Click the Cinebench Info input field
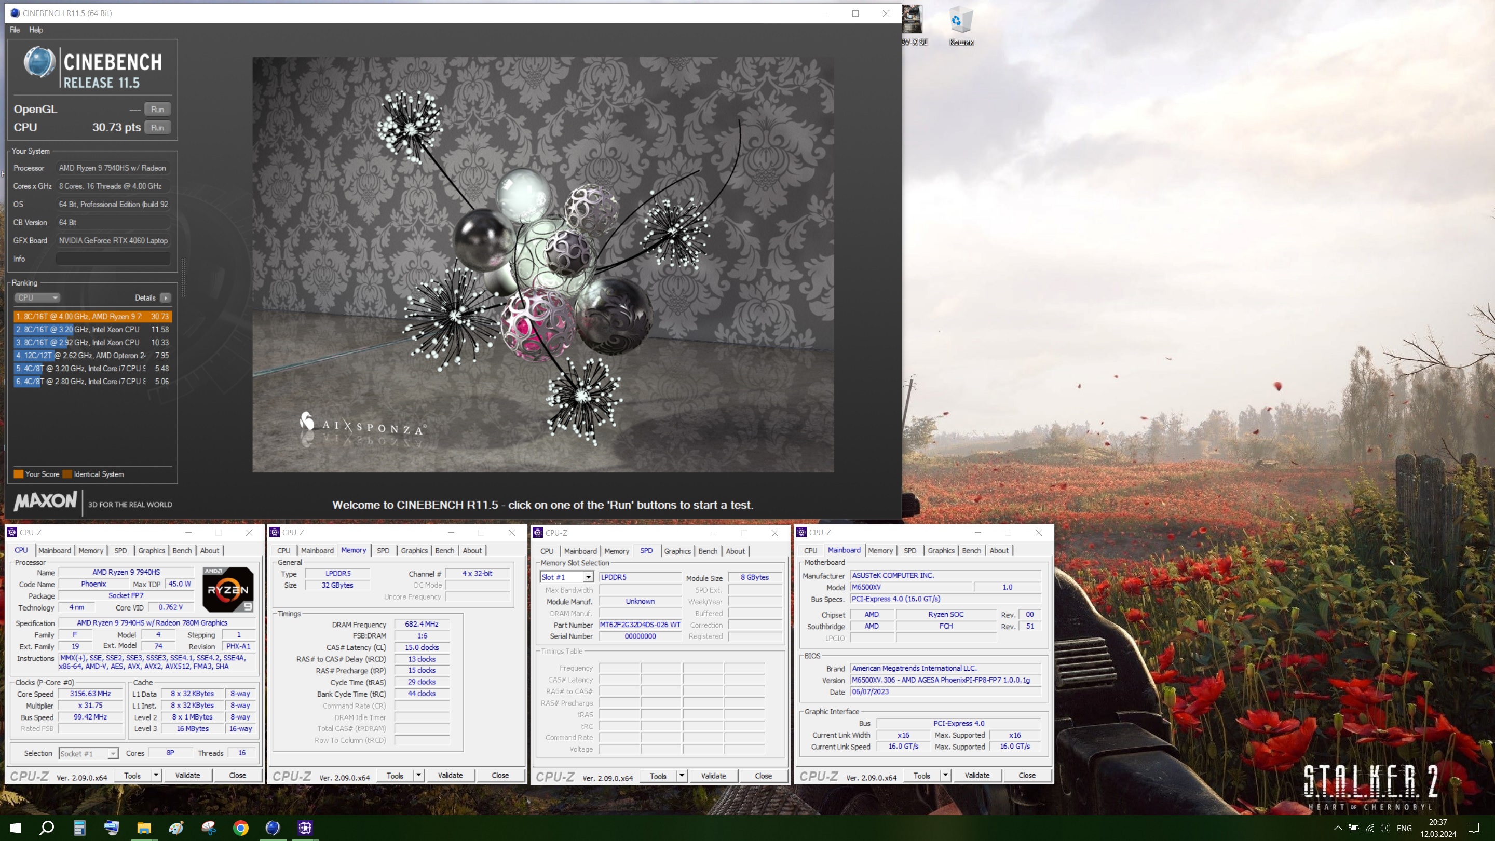This screenshot has height=841, width=1495. (113, 259)
